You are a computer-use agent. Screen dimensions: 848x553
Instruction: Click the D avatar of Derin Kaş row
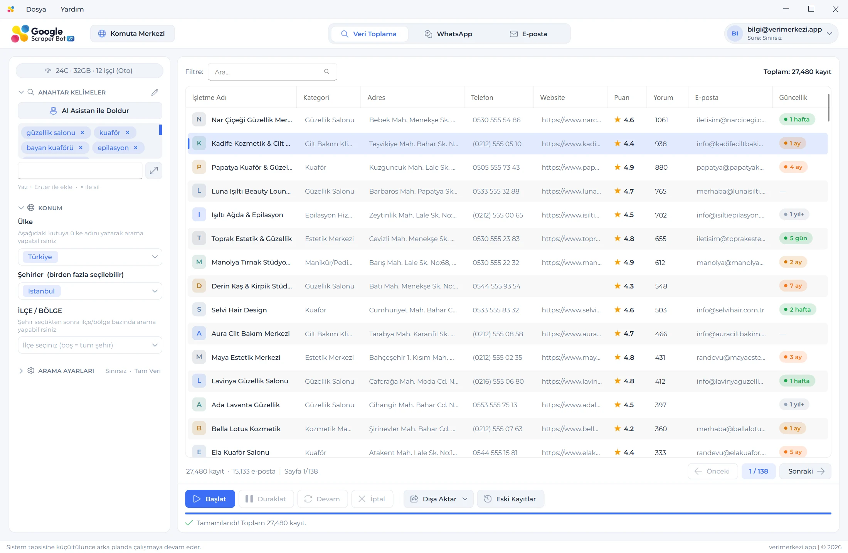(199, 286)
